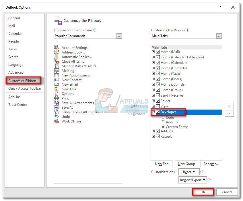Toggle the View tab checkbox
The height and width of the screenshot is (201, 243).
[158, 106]
